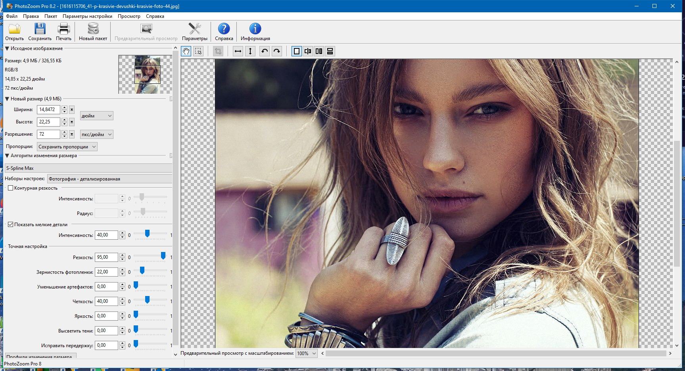Open the Пакет menu
The image size is (685, 371).
pos(50,16)
